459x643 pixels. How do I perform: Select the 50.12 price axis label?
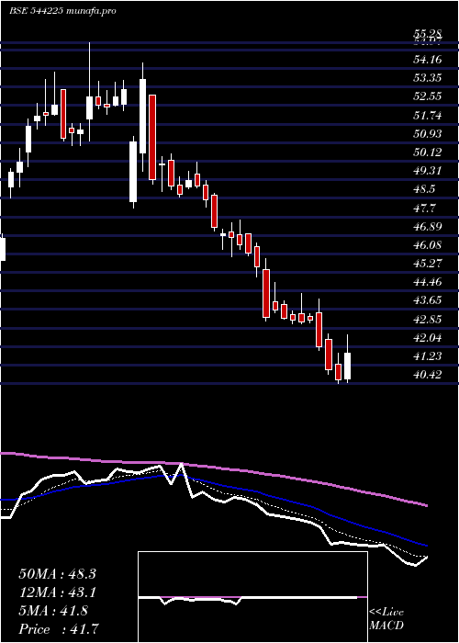point(427,152)
